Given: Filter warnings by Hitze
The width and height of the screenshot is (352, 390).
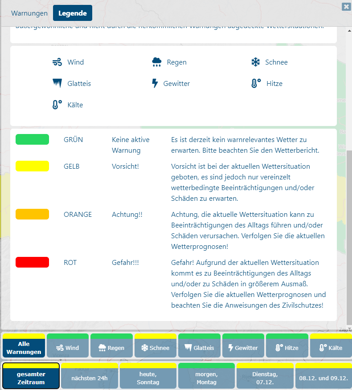Looking at the screenshot, I should [287, 345].
